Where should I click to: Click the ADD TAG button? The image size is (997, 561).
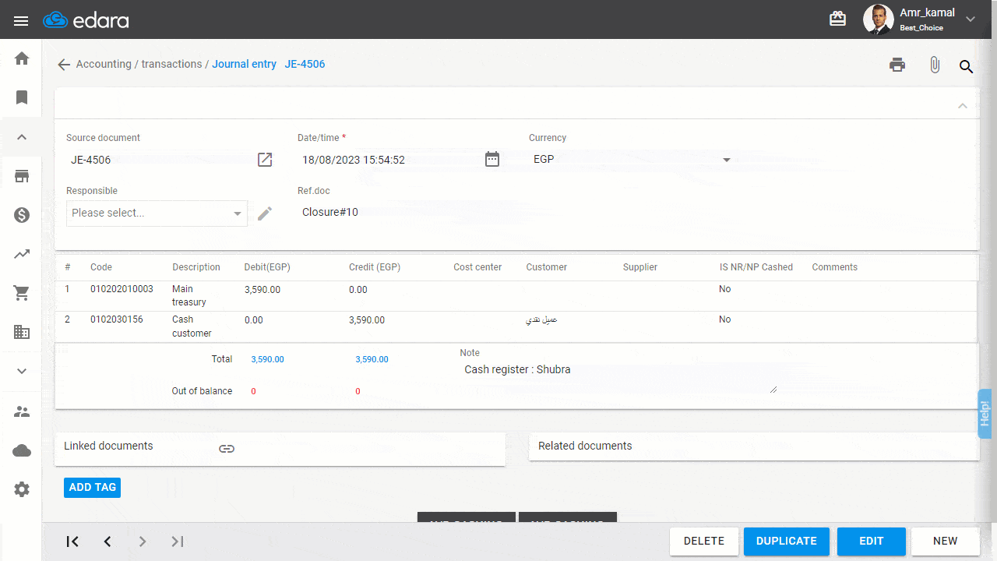click(92, 487)
